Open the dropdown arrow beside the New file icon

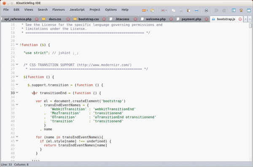[x=147, y=11]
